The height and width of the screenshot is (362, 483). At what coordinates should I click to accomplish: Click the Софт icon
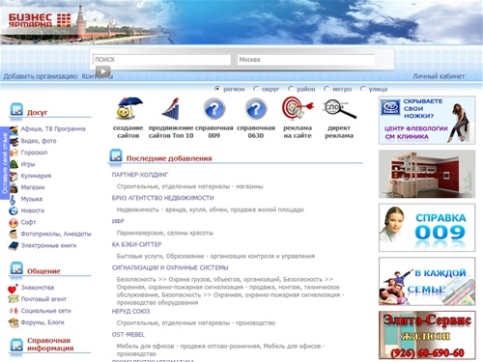(x=14, y=222)
